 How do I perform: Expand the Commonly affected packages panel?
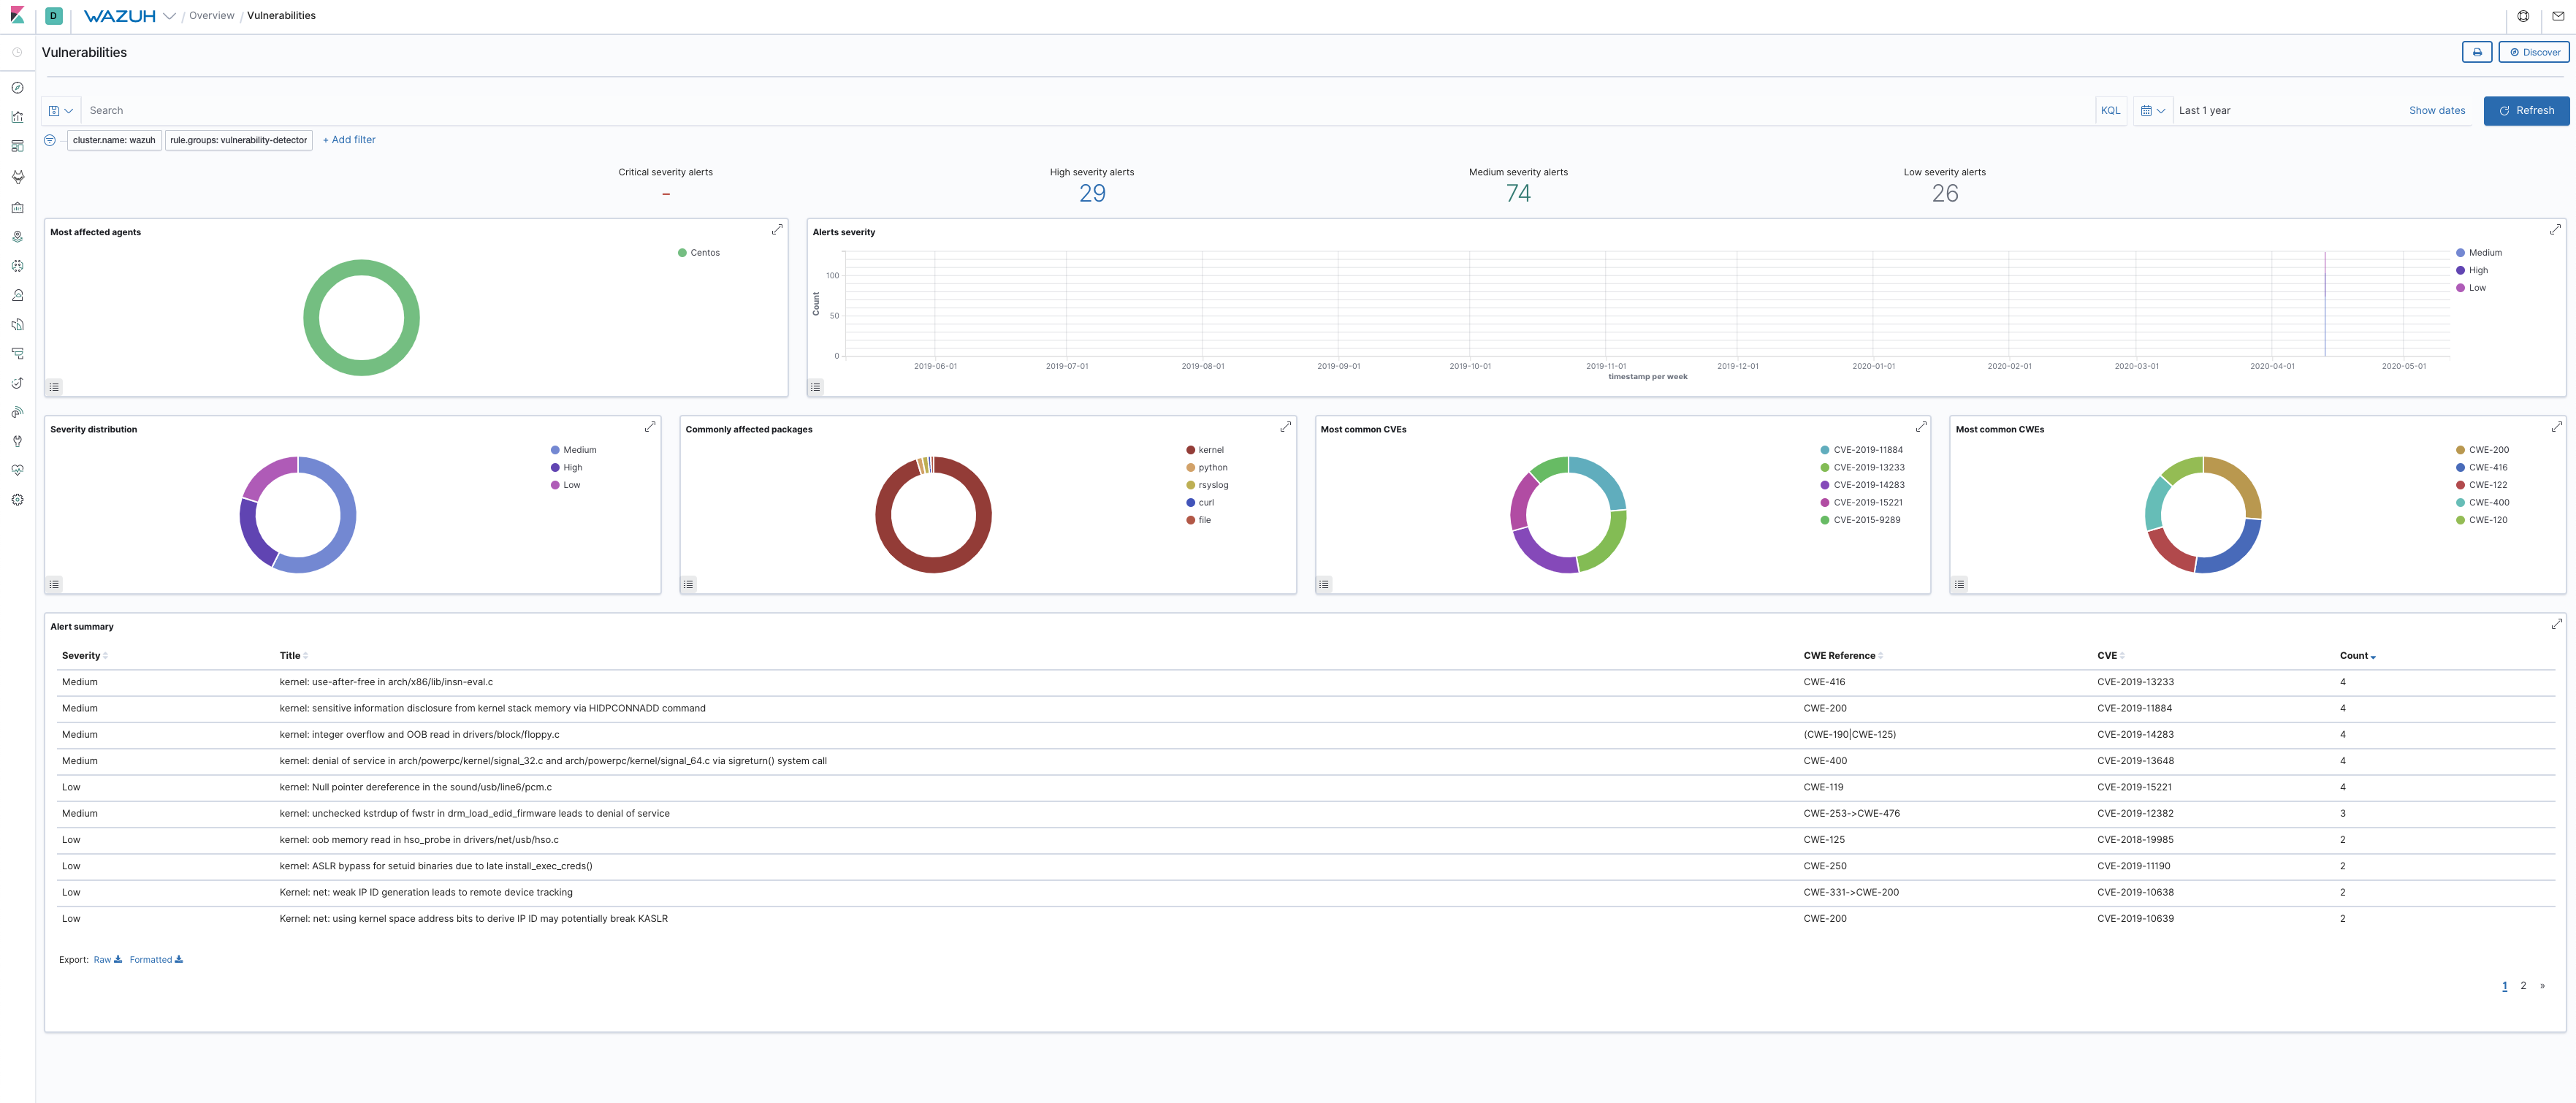click(1285, 427)
